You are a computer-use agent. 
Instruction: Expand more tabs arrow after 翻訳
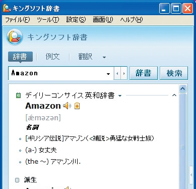click(x=104, y=58)
